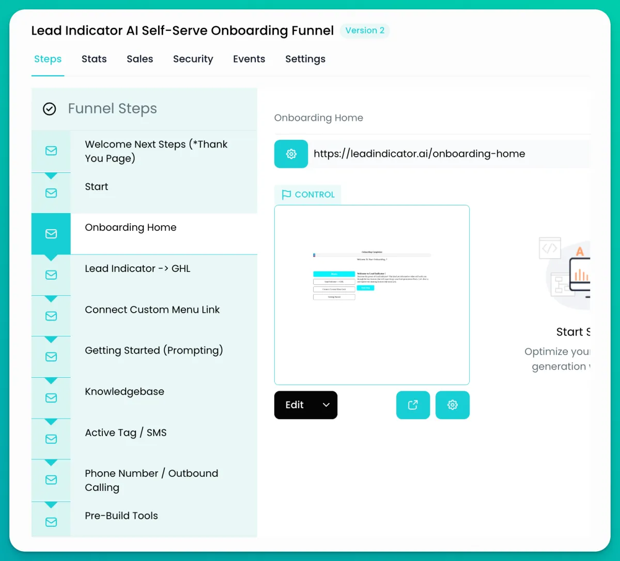Select Phone Number / Outbound Calling step
The height and width of the screenshot is (561, 620).
(144, 480)
